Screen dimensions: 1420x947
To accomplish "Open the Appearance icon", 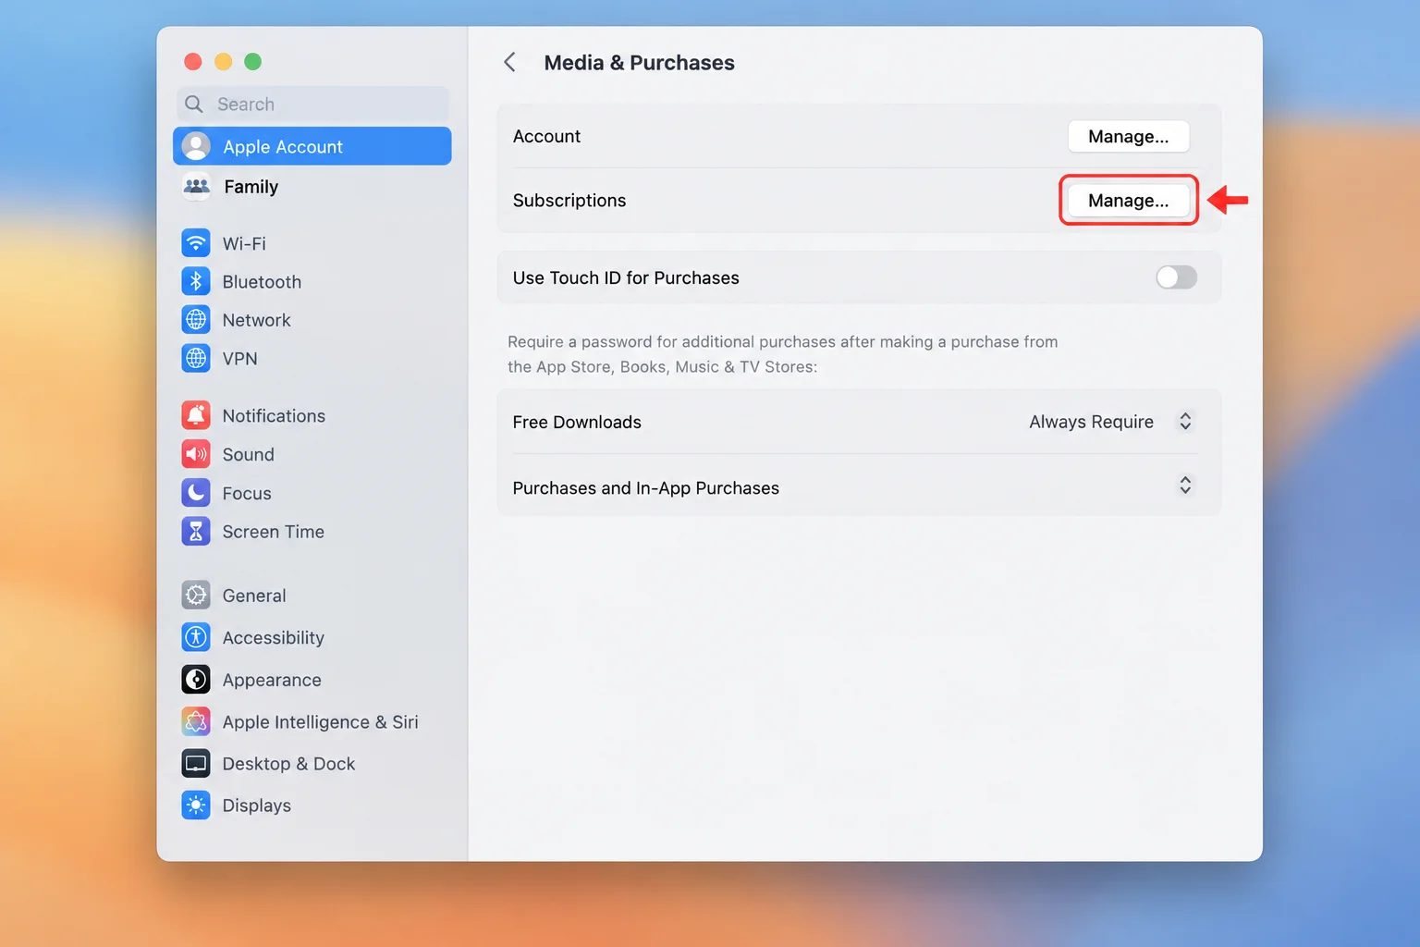I will pyautogui.click(x=196, y=680).
